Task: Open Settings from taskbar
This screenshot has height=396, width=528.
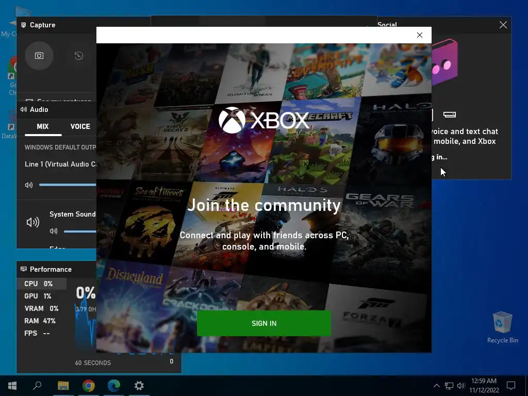Action: coord(139,386)
